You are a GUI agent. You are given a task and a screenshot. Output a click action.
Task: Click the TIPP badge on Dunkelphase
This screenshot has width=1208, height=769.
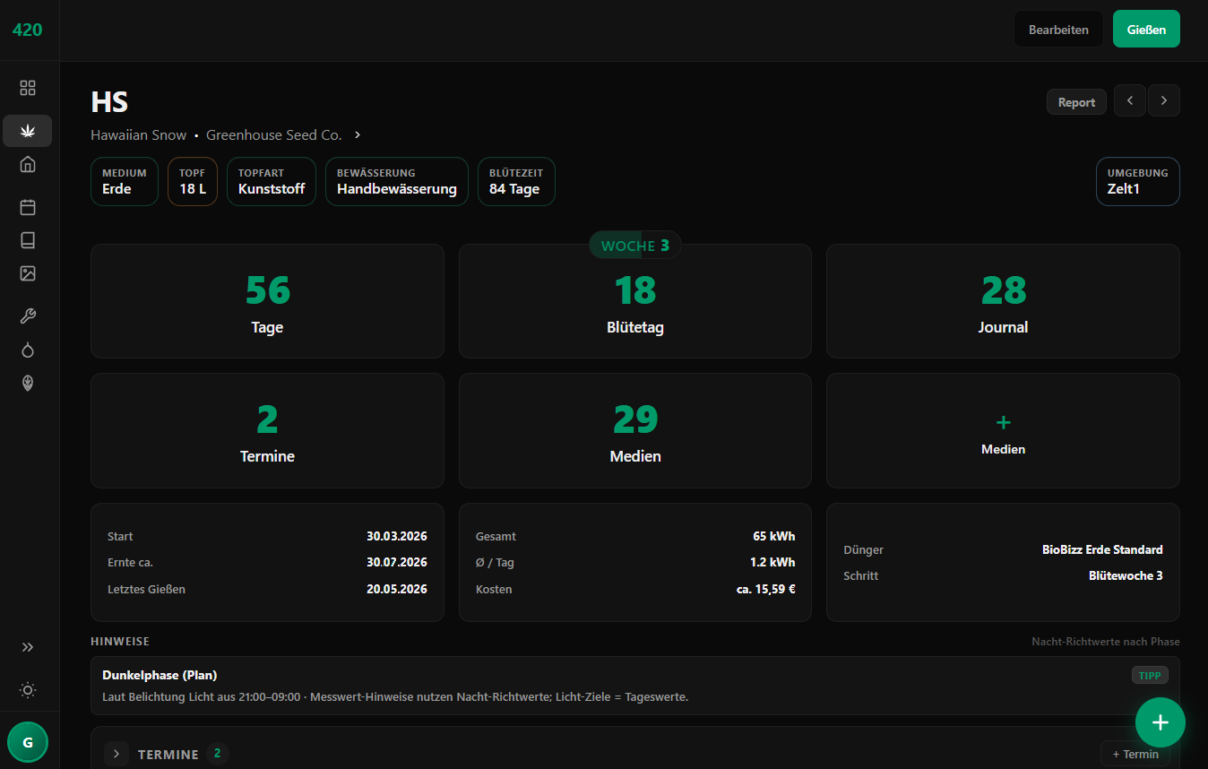[x=1150, y=675]
